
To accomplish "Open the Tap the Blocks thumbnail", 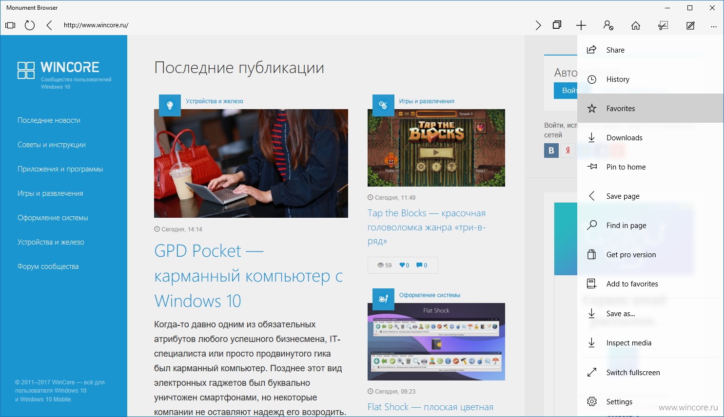I will pyautogui.click(x=436, y=148).
